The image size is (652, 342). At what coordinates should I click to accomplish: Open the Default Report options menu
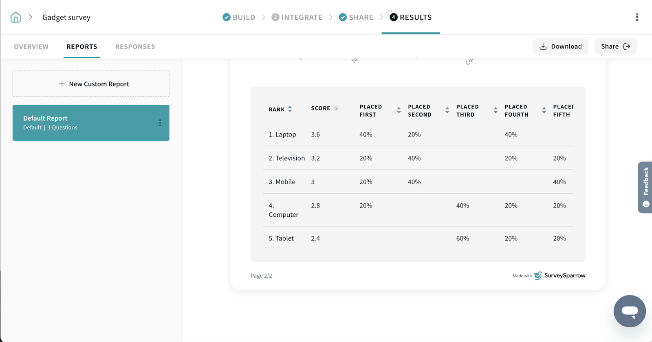point(160,123)
